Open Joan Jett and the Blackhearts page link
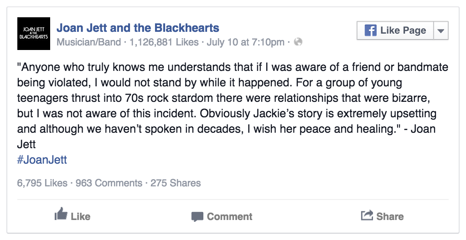The width and height of the screenshot is (466, 240). pyautogui.click(x=138, y=28)
